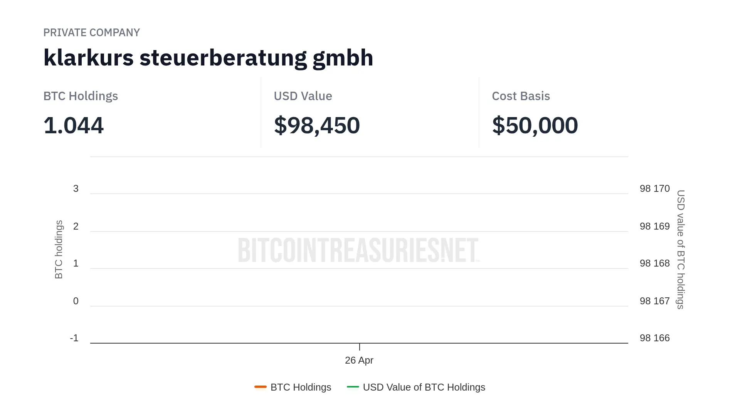Screen dimensions: 740x416
Task: Click the PRIVATE COMPANY category label
Action: point(91,32)
